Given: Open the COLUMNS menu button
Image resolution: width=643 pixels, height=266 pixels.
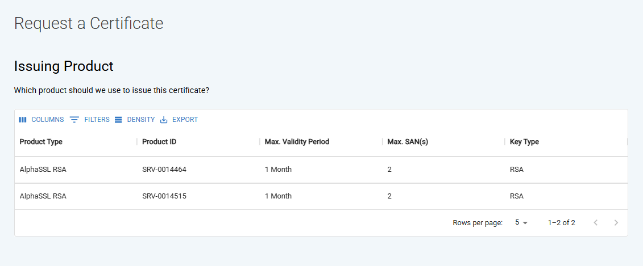Looking at the screenshot, I should 42,120.
